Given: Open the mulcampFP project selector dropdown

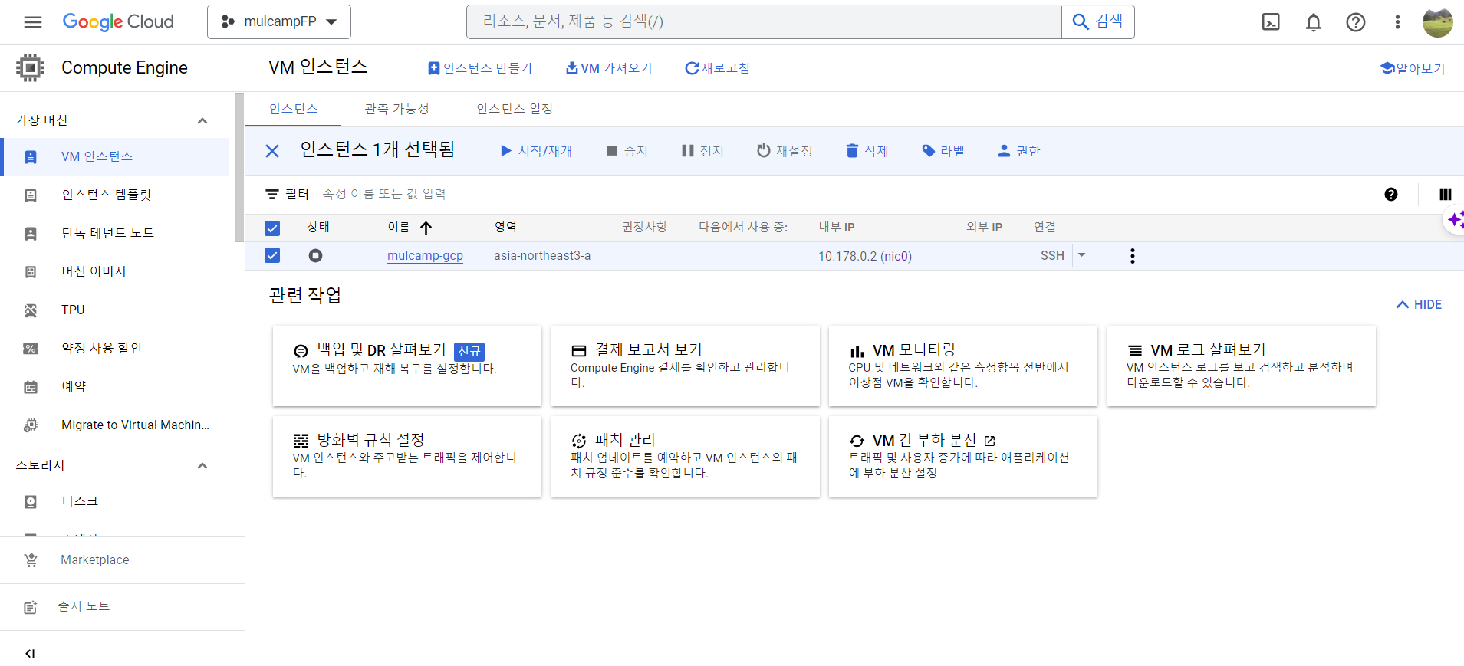Looking at the screenshot, I should 279,21.
